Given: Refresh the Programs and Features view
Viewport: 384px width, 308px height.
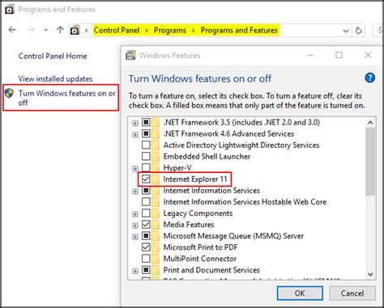Looking at the screenshot, I should coord(358,31).
